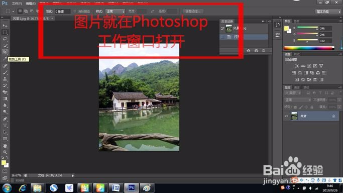Screen dimensions: 343x193
Task: Open the workspace switcher dropdown
Action: point(328,12)
